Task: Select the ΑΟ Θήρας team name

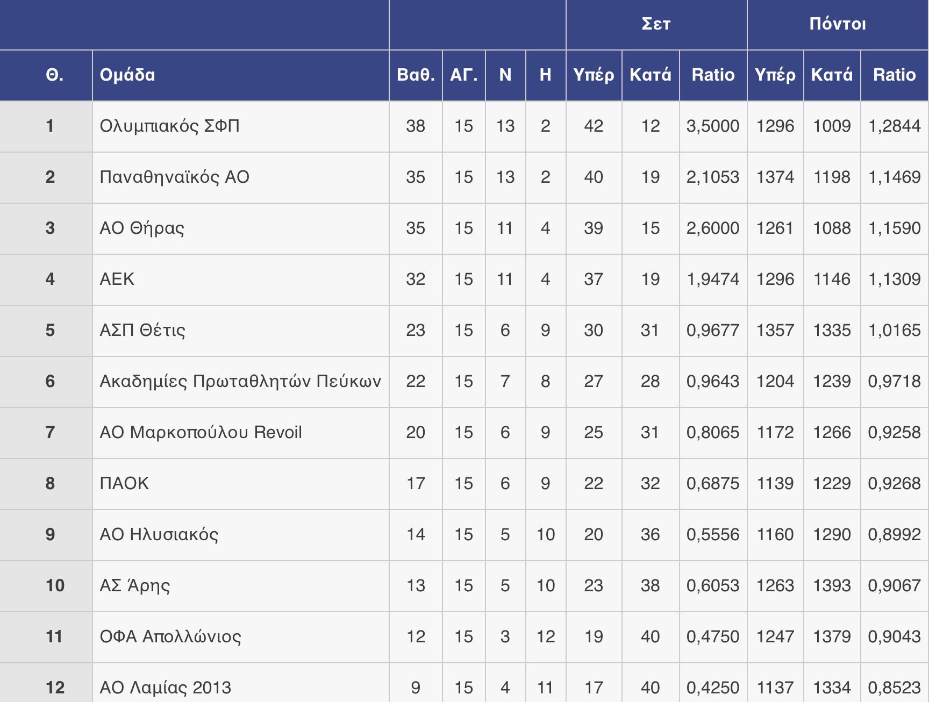Action: click(x=142, y=228)
